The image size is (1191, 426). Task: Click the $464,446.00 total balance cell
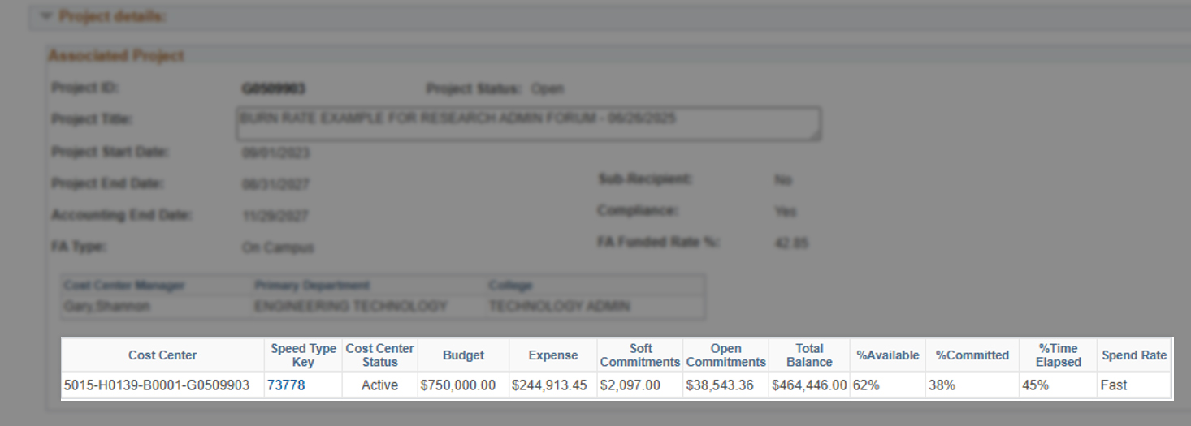pos(809,385)
